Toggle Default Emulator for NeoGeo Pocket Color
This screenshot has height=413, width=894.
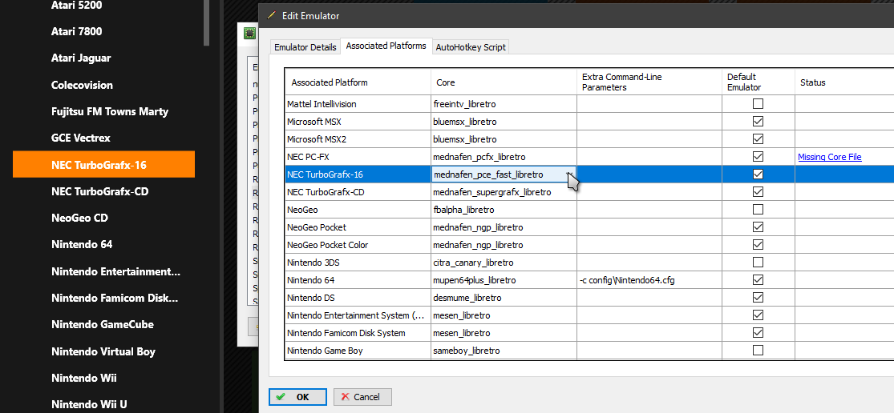click(758, 245)
